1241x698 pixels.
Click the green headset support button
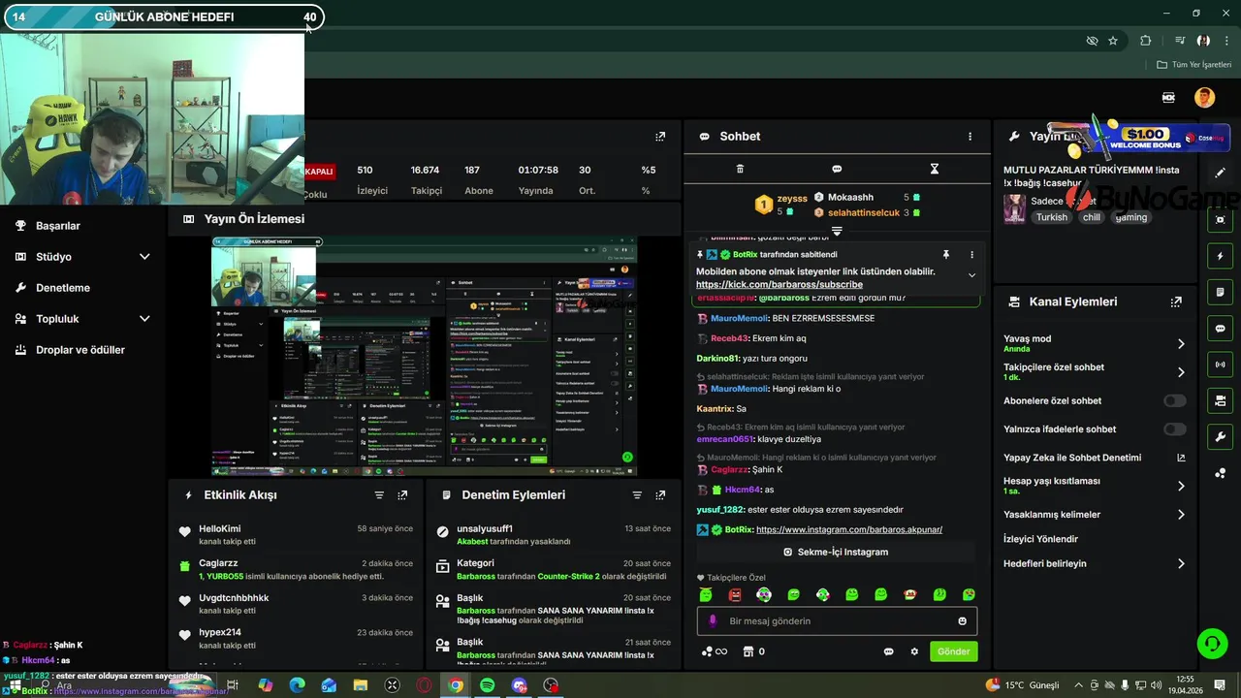pos(1211,643)
